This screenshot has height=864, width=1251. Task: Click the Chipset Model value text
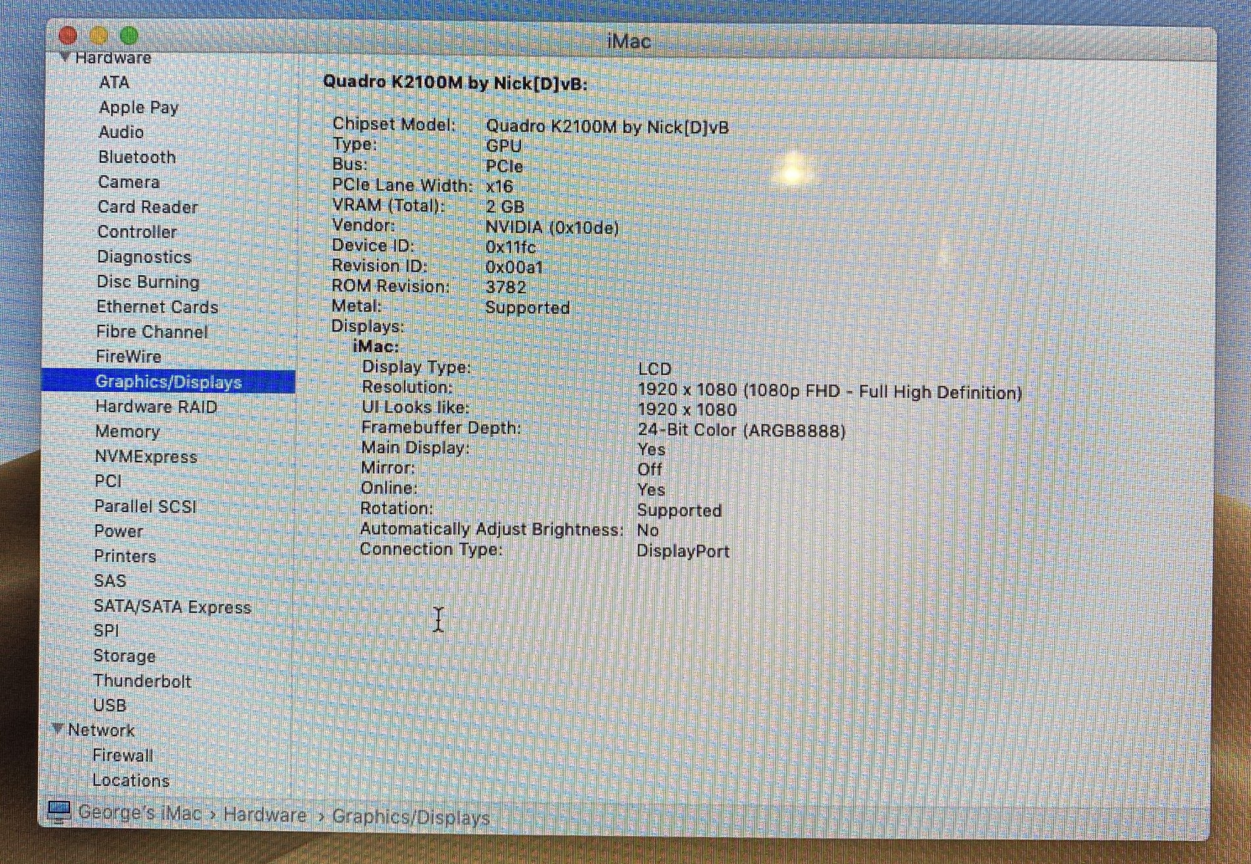point(607,127)
